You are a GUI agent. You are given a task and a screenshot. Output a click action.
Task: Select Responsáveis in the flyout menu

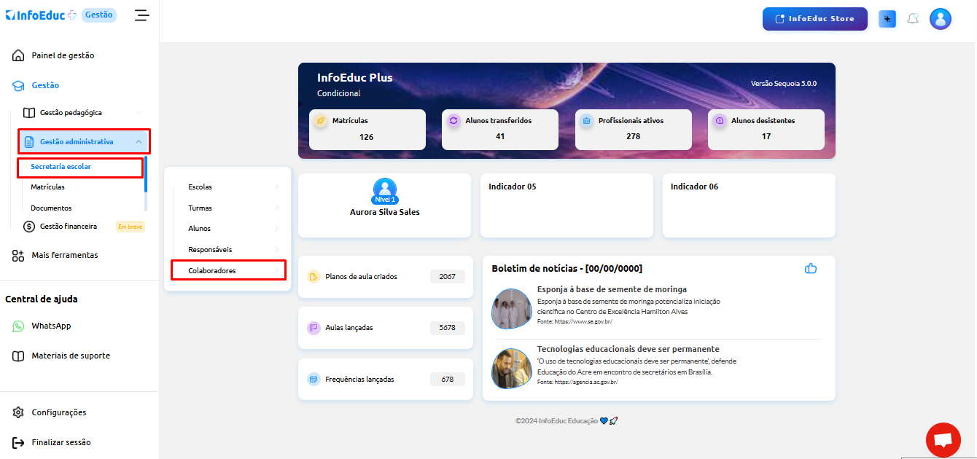point(210,250)
